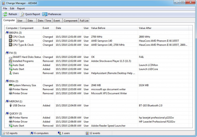Click the 10/1/2010 12:04:00 AM date cell

[x=69, y=105]
